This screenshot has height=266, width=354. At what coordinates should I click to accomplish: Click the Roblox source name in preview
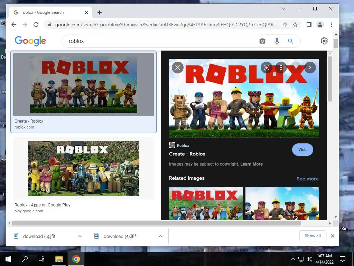(183, 145)
